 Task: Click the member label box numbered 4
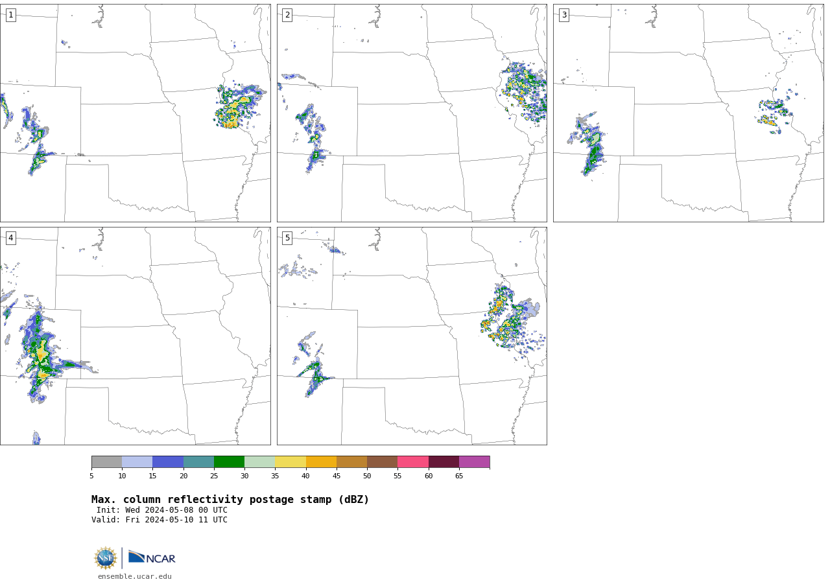(10, 238)
